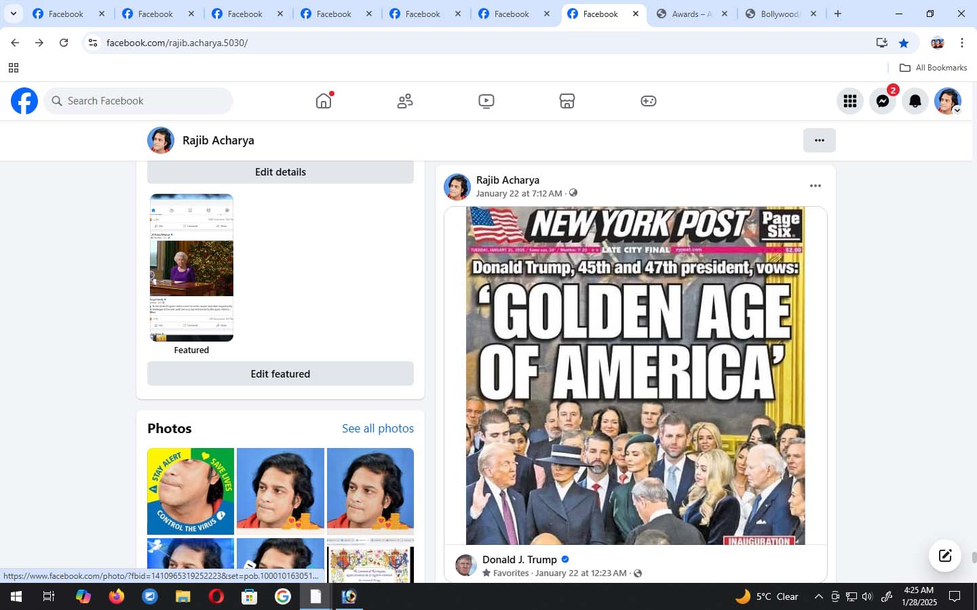
Task: Open the Video (Watch) icon
Action: (486, 101)
